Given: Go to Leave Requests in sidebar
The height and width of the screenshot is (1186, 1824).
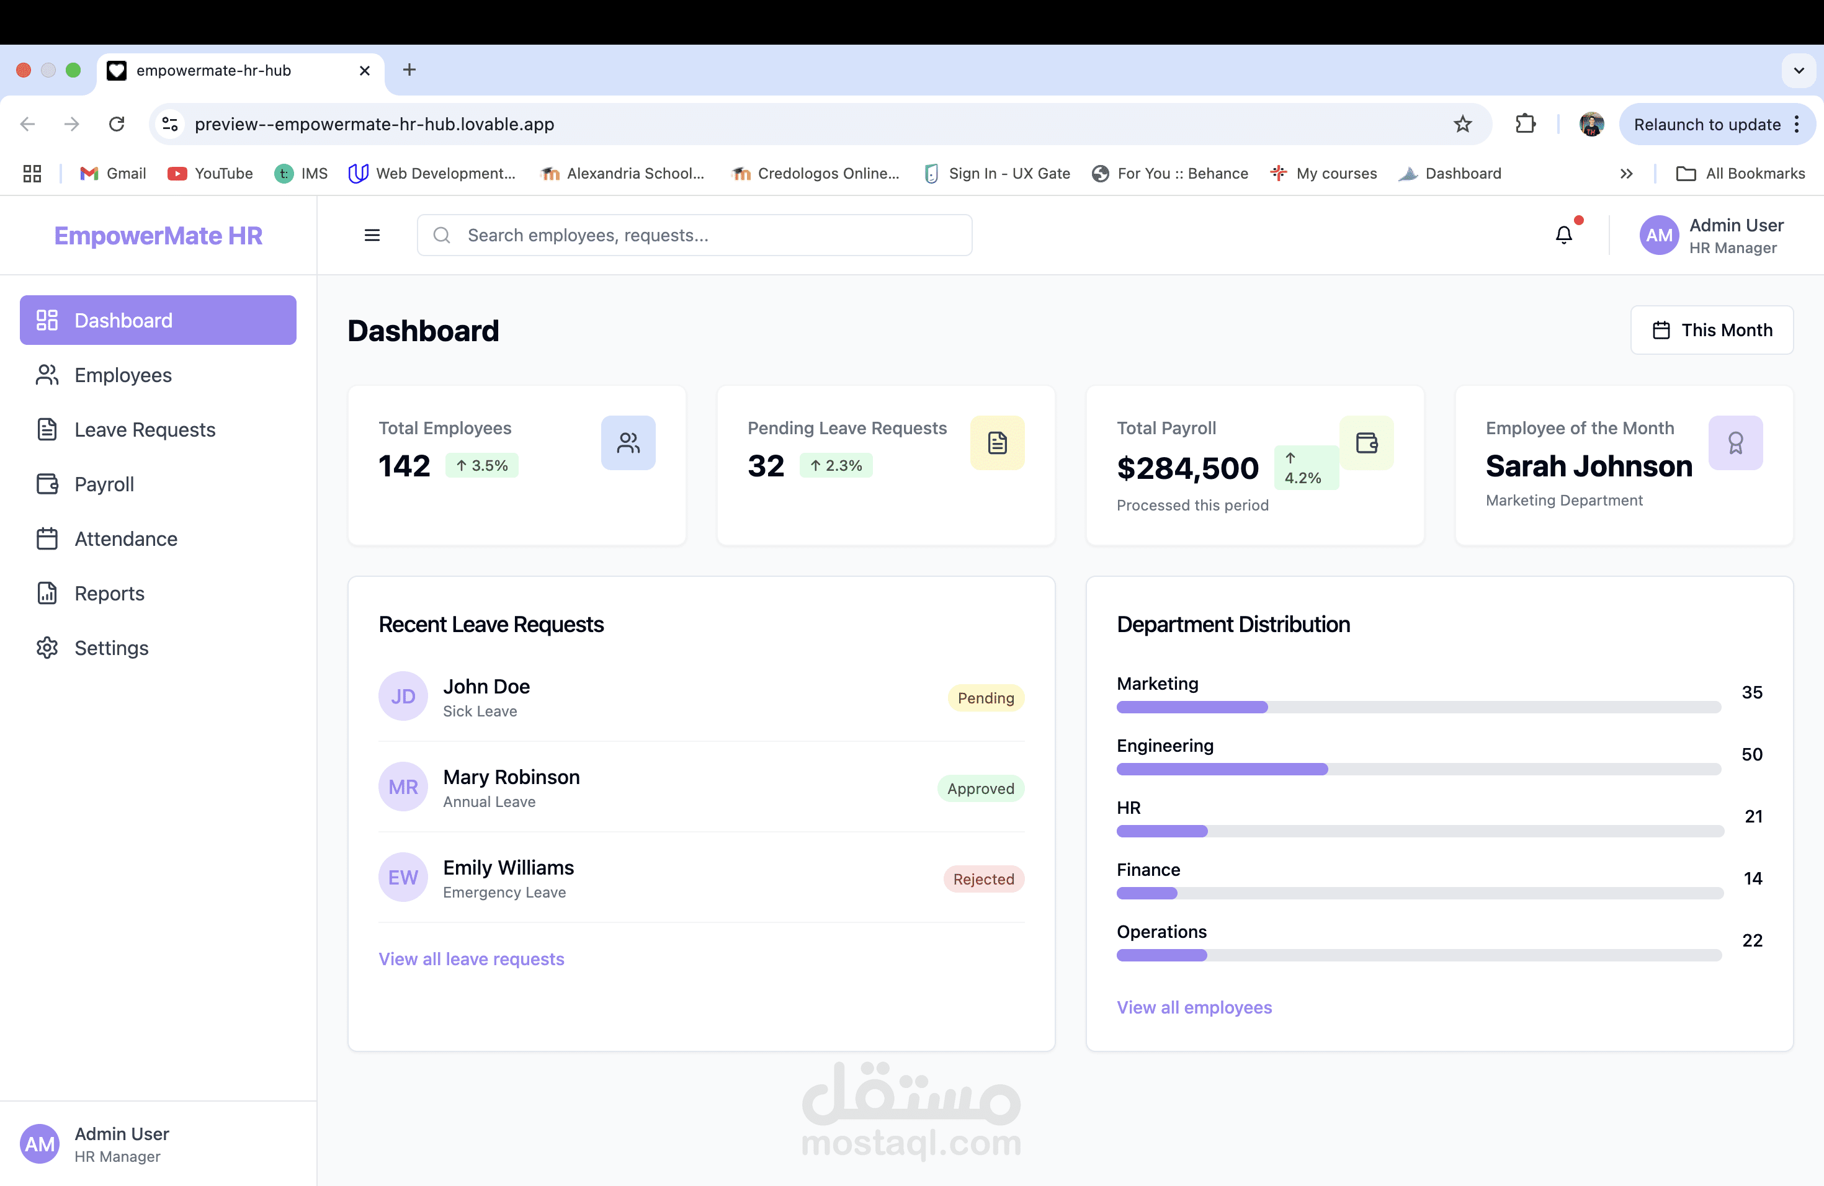Looking at the screenshot, I should tap(158, 429).
